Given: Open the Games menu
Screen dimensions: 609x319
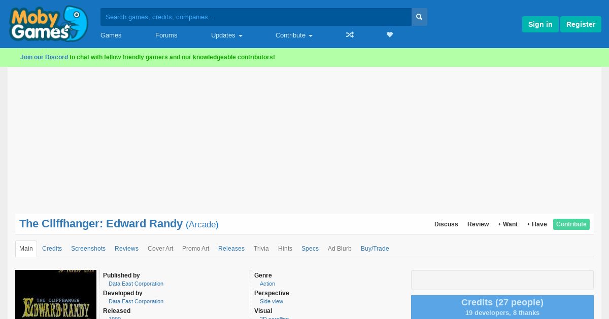Looking at the screenshot, I should (x=111, y=35).
